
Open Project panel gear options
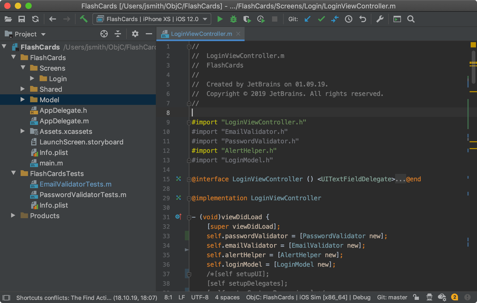[x=135, y=34]
